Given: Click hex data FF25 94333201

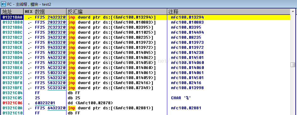Looking at the screenshot, I should point(51,48).
